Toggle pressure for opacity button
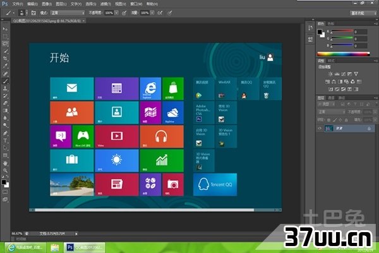Screen dimensions: 379x253 124,13
